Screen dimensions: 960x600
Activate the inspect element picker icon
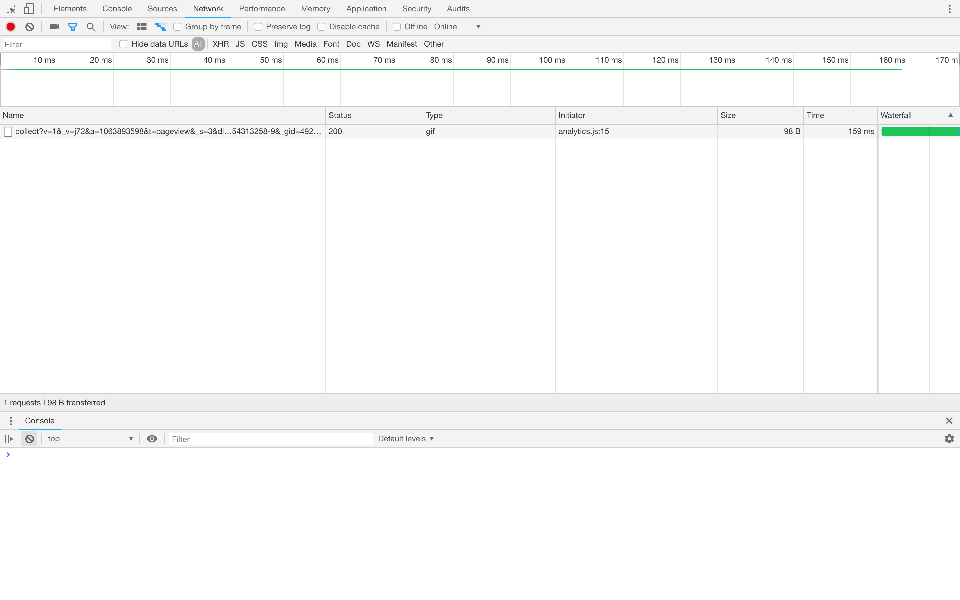pyautogui.click(x=11, y=9)
